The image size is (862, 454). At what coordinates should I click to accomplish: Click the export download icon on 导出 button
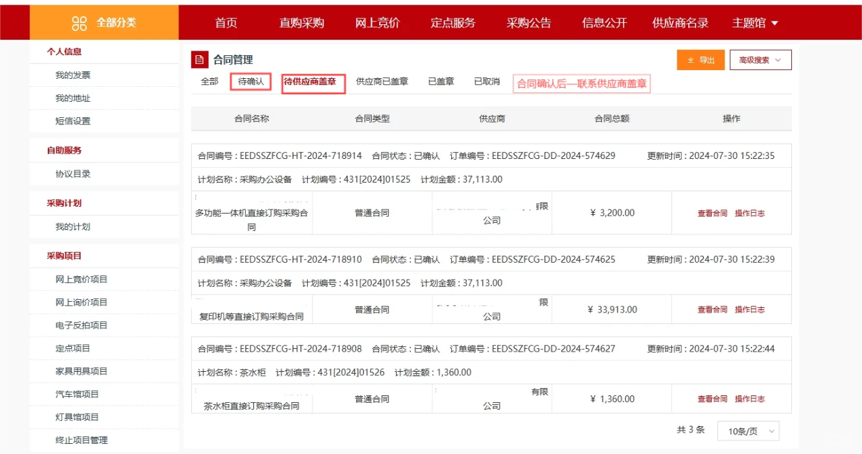690,60
